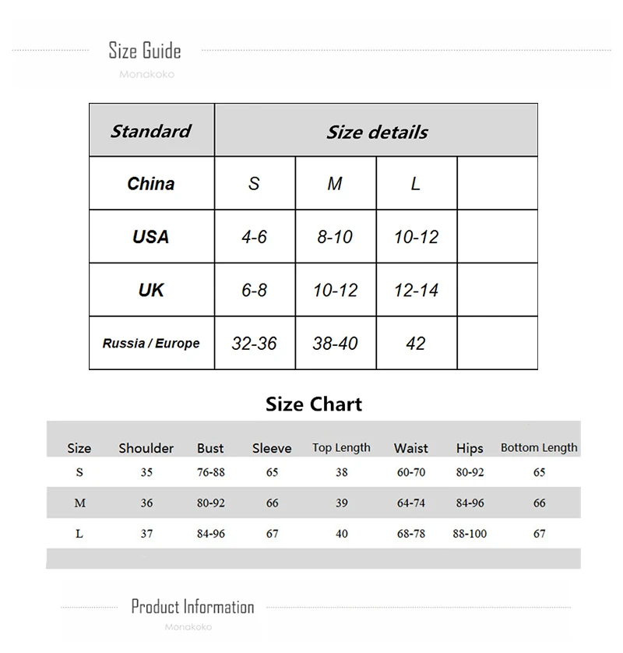The image size is (623, 653).
Task: Click hips value 88-100 for size L
Action: [x=470, y=534]
